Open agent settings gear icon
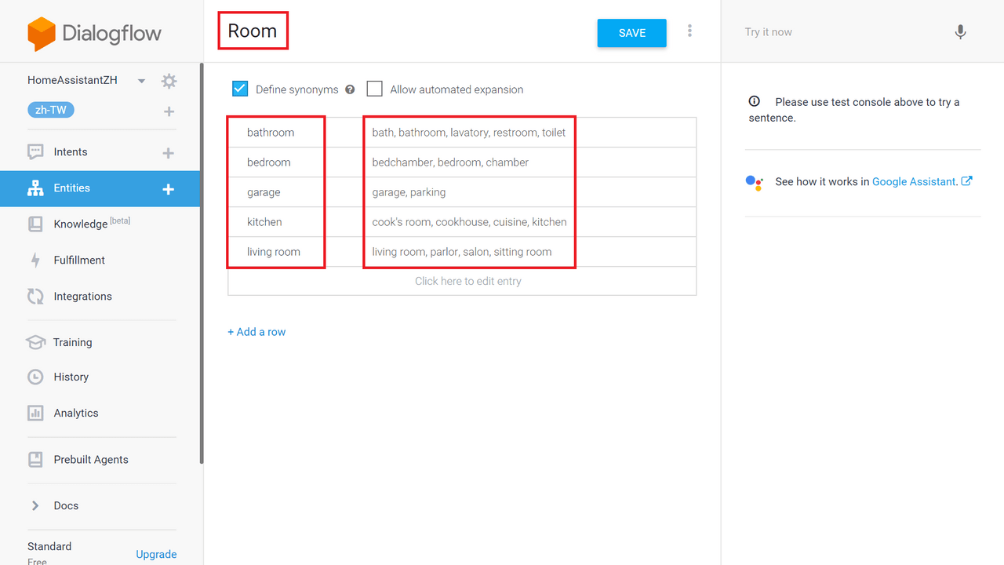Screen dimensions: 1004x565 coord(169,81)
